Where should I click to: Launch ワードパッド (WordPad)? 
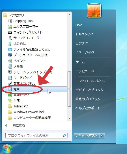tap(23, 78)
